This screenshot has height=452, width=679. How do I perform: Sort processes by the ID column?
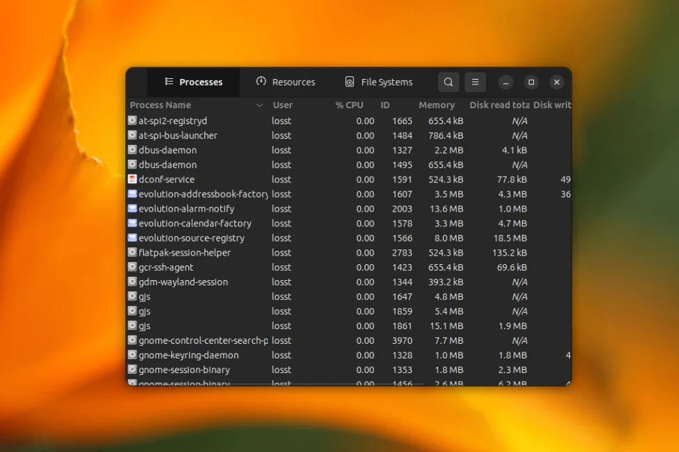click(x=385, y=105)
